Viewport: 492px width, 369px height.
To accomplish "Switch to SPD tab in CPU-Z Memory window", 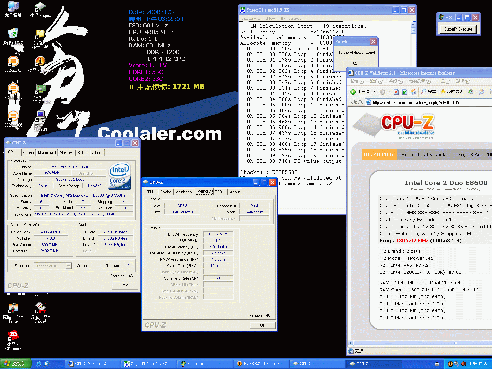I will 218,192.
